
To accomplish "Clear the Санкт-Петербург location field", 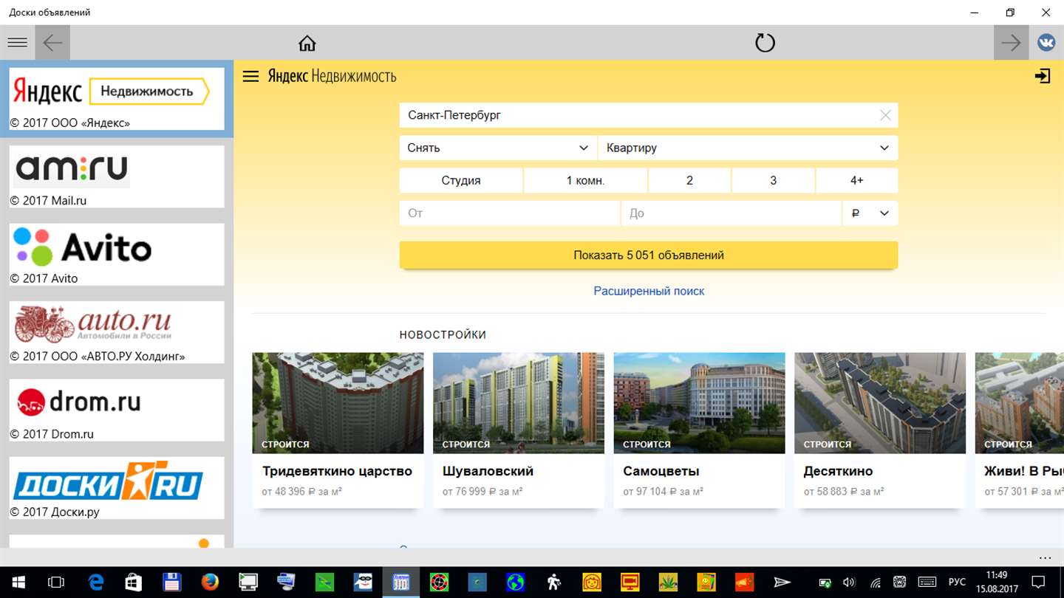I will click(885, 115).
